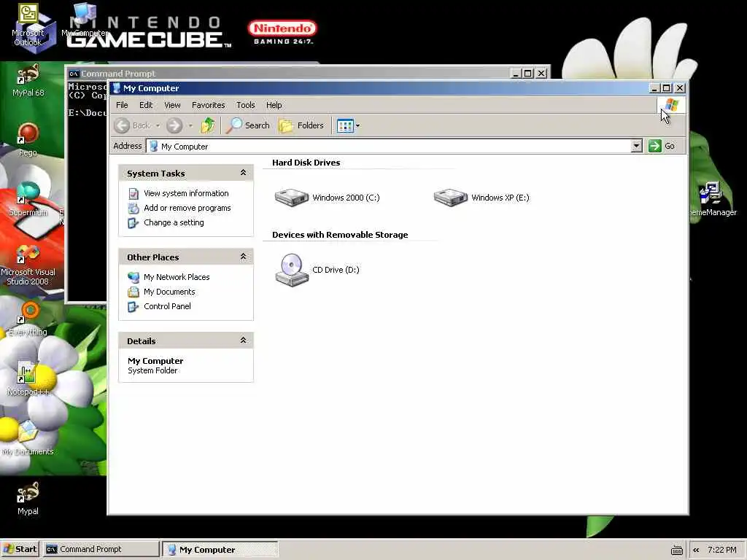This screenshot has height=560, width=747.
Task: Select the Windows 2000 (C:) drive
Action: coord(328,198)
